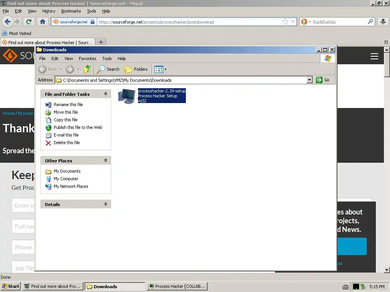Open My Computer from Other Places
The height and width of the screenshot is (292, 390).
pos(66,179)
